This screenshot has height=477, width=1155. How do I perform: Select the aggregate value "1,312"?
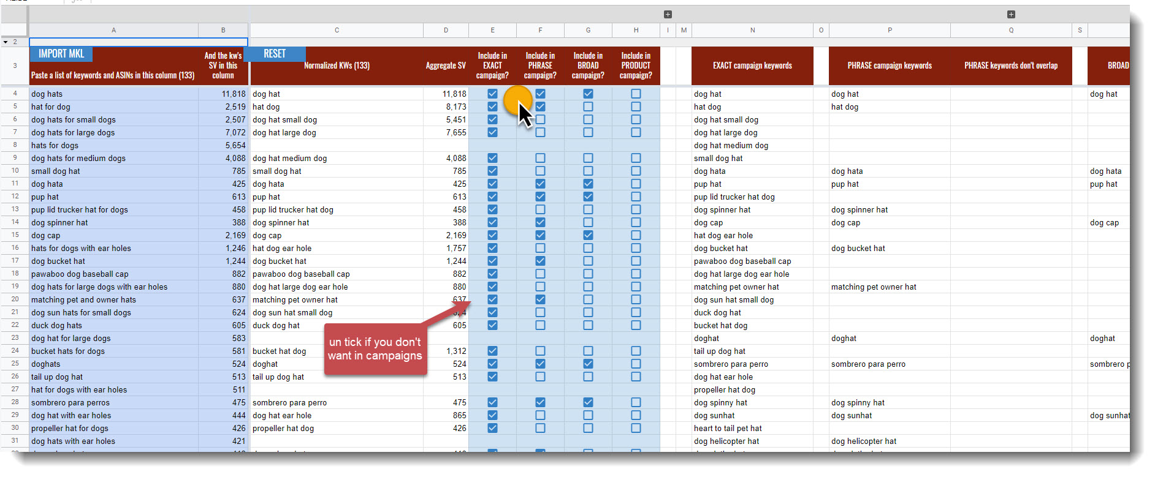click(446, 351)
